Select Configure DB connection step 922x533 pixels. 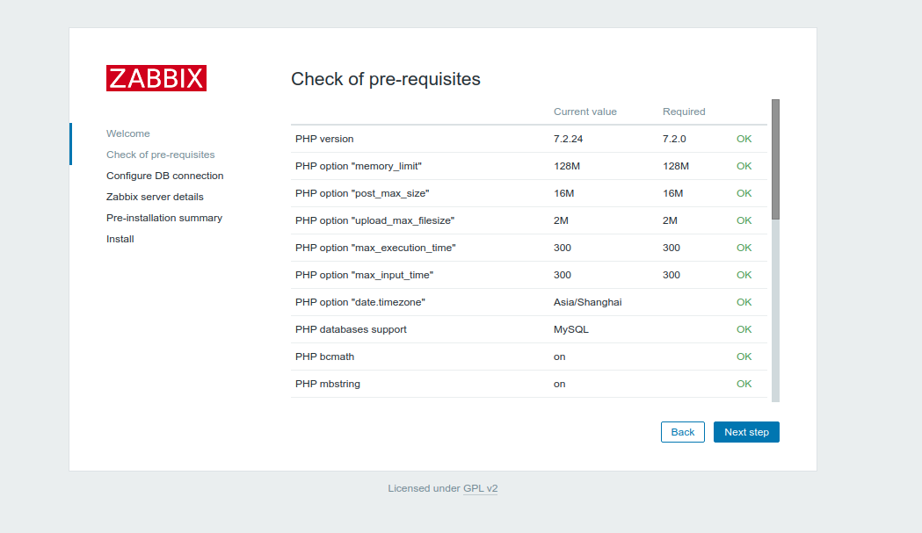coord(164,176)
